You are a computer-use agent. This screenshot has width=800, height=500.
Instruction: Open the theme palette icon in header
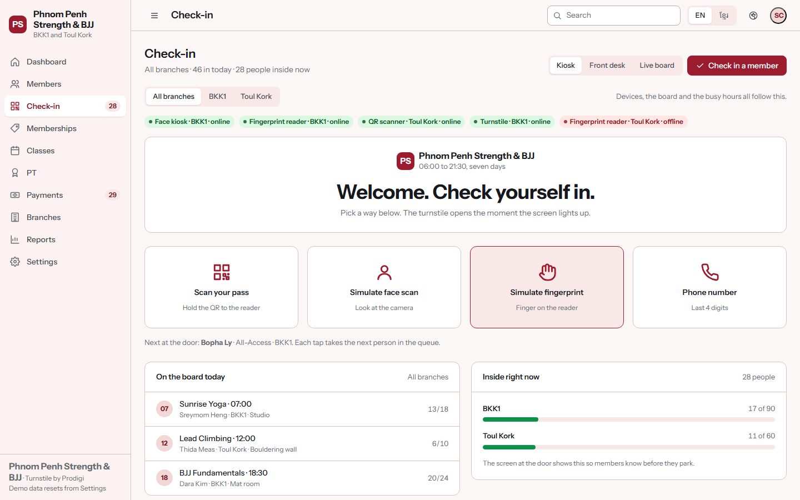[x=753, y=16]
